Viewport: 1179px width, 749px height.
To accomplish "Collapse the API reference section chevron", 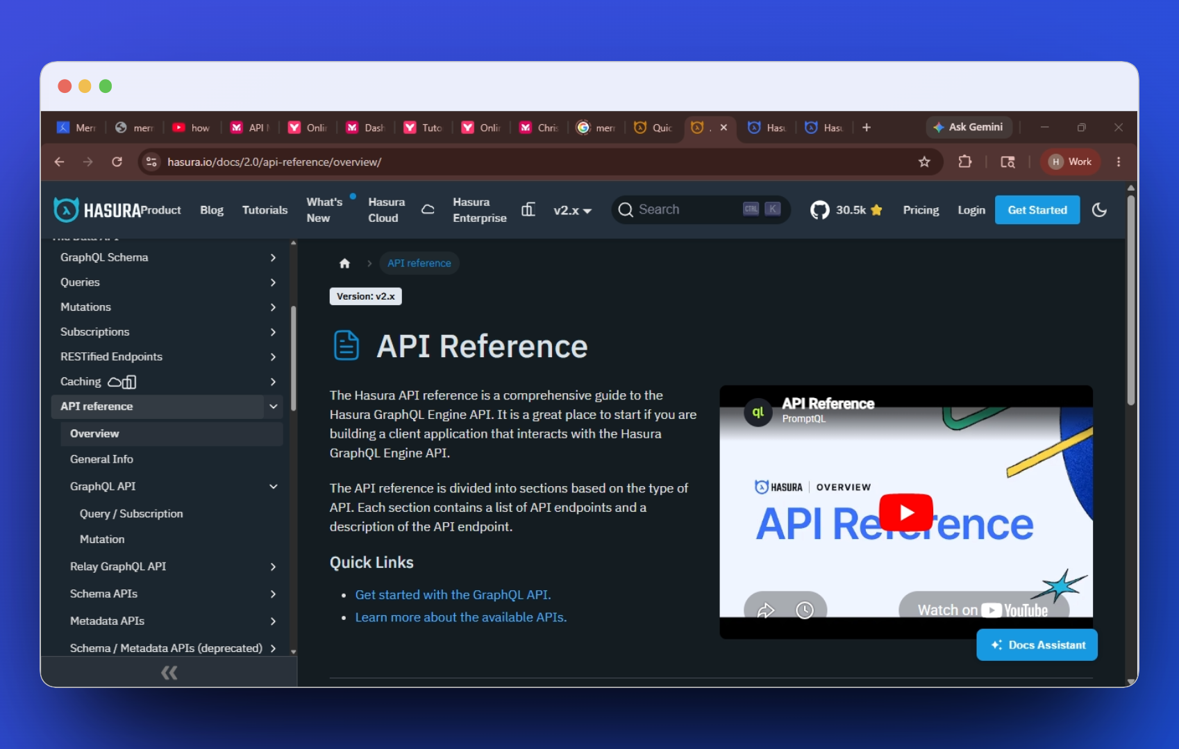I will click(274, 406).
